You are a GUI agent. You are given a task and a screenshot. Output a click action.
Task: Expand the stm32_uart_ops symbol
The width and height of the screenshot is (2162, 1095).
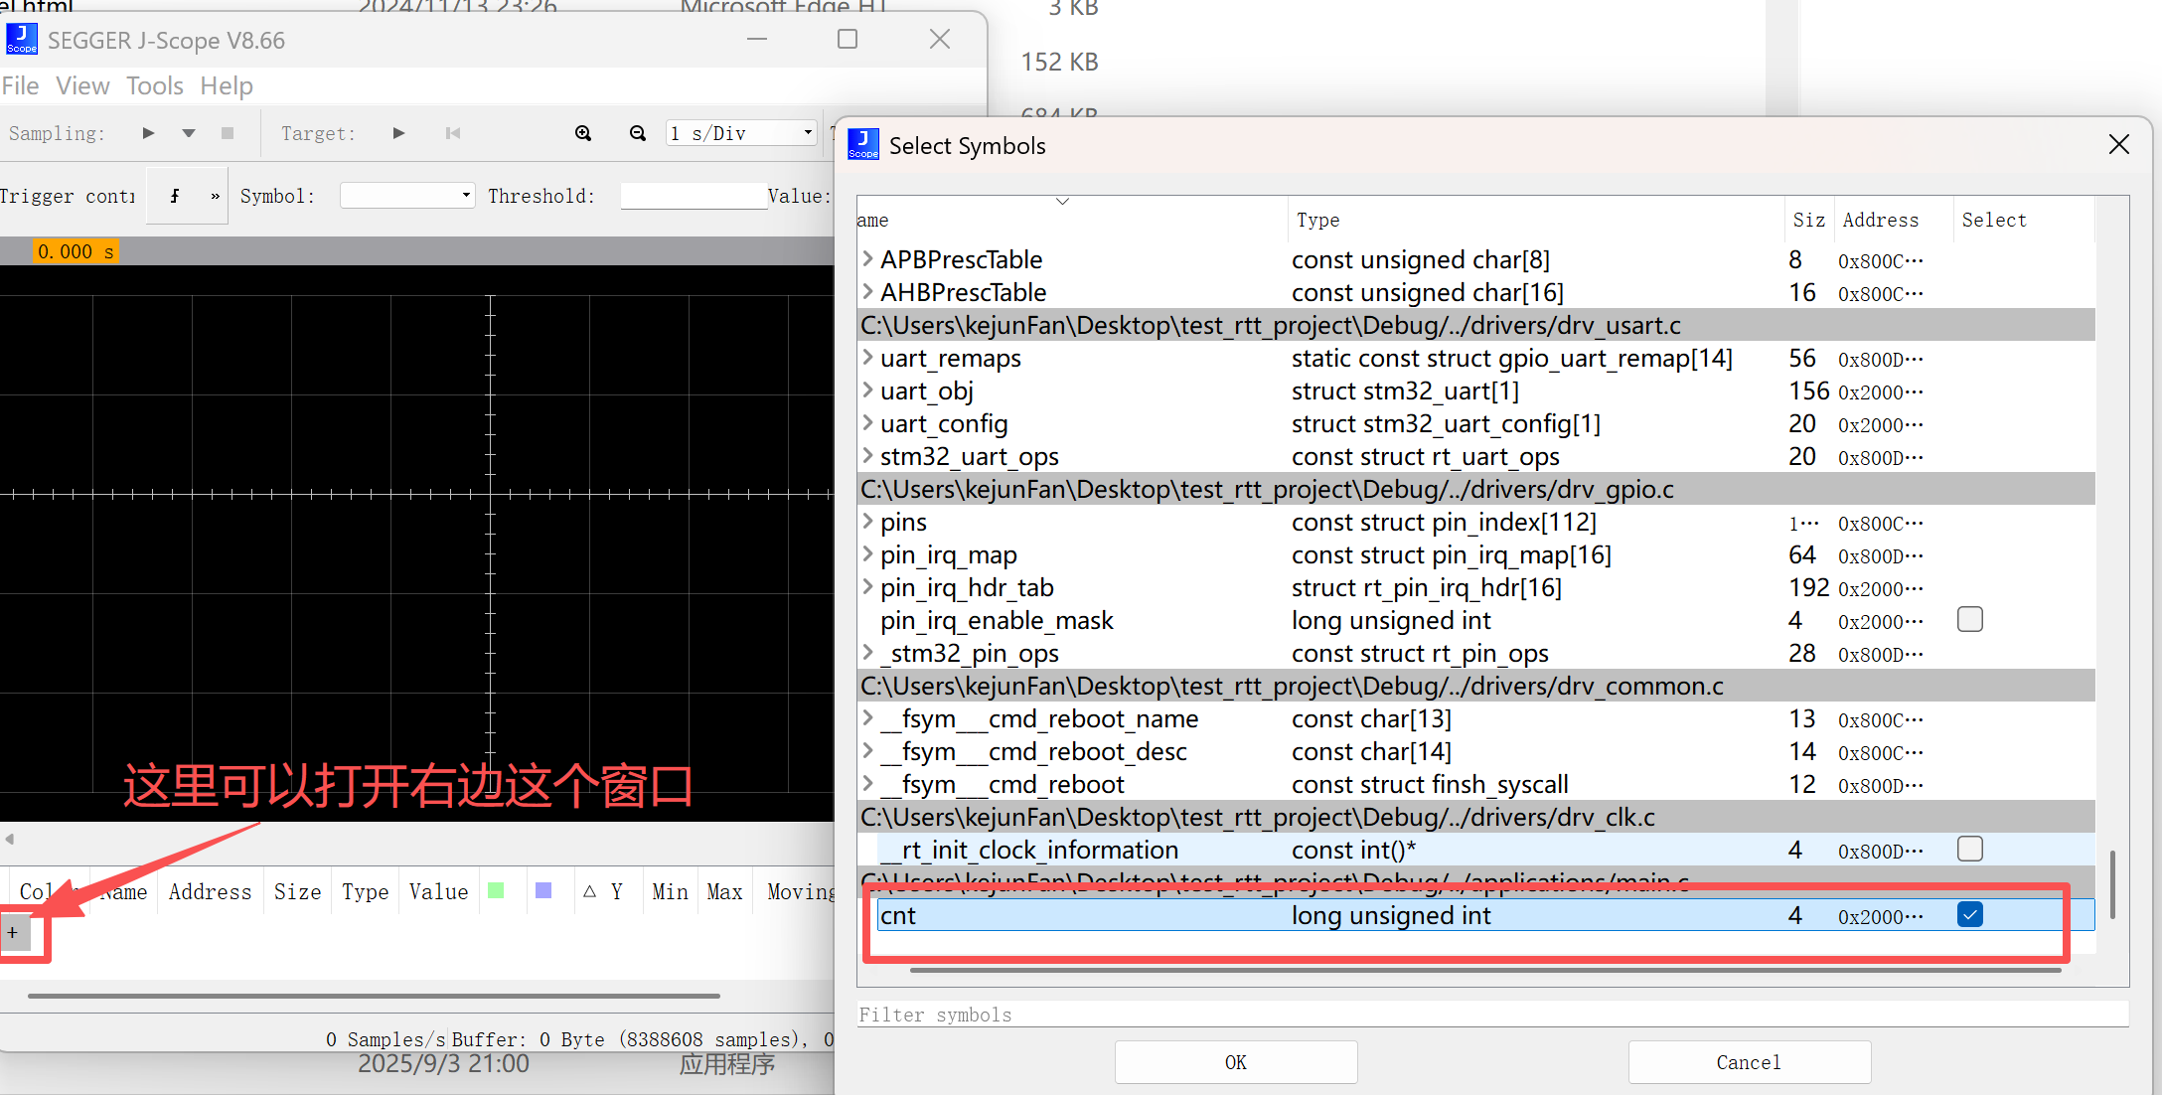868,456
